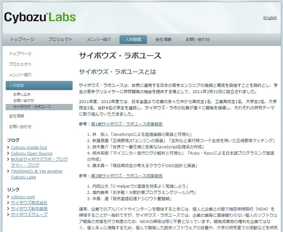Open the Cybozu Inside Out blog link

point(29,147)
